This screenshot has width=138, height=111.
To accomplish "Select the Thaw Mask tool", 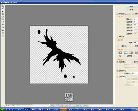I will 3,30.
